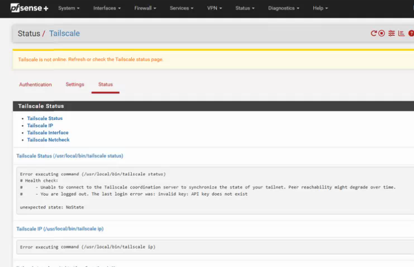Open the VPN dropdown menu
Viewport: 414px width, 267px height.
pos(214,8)
